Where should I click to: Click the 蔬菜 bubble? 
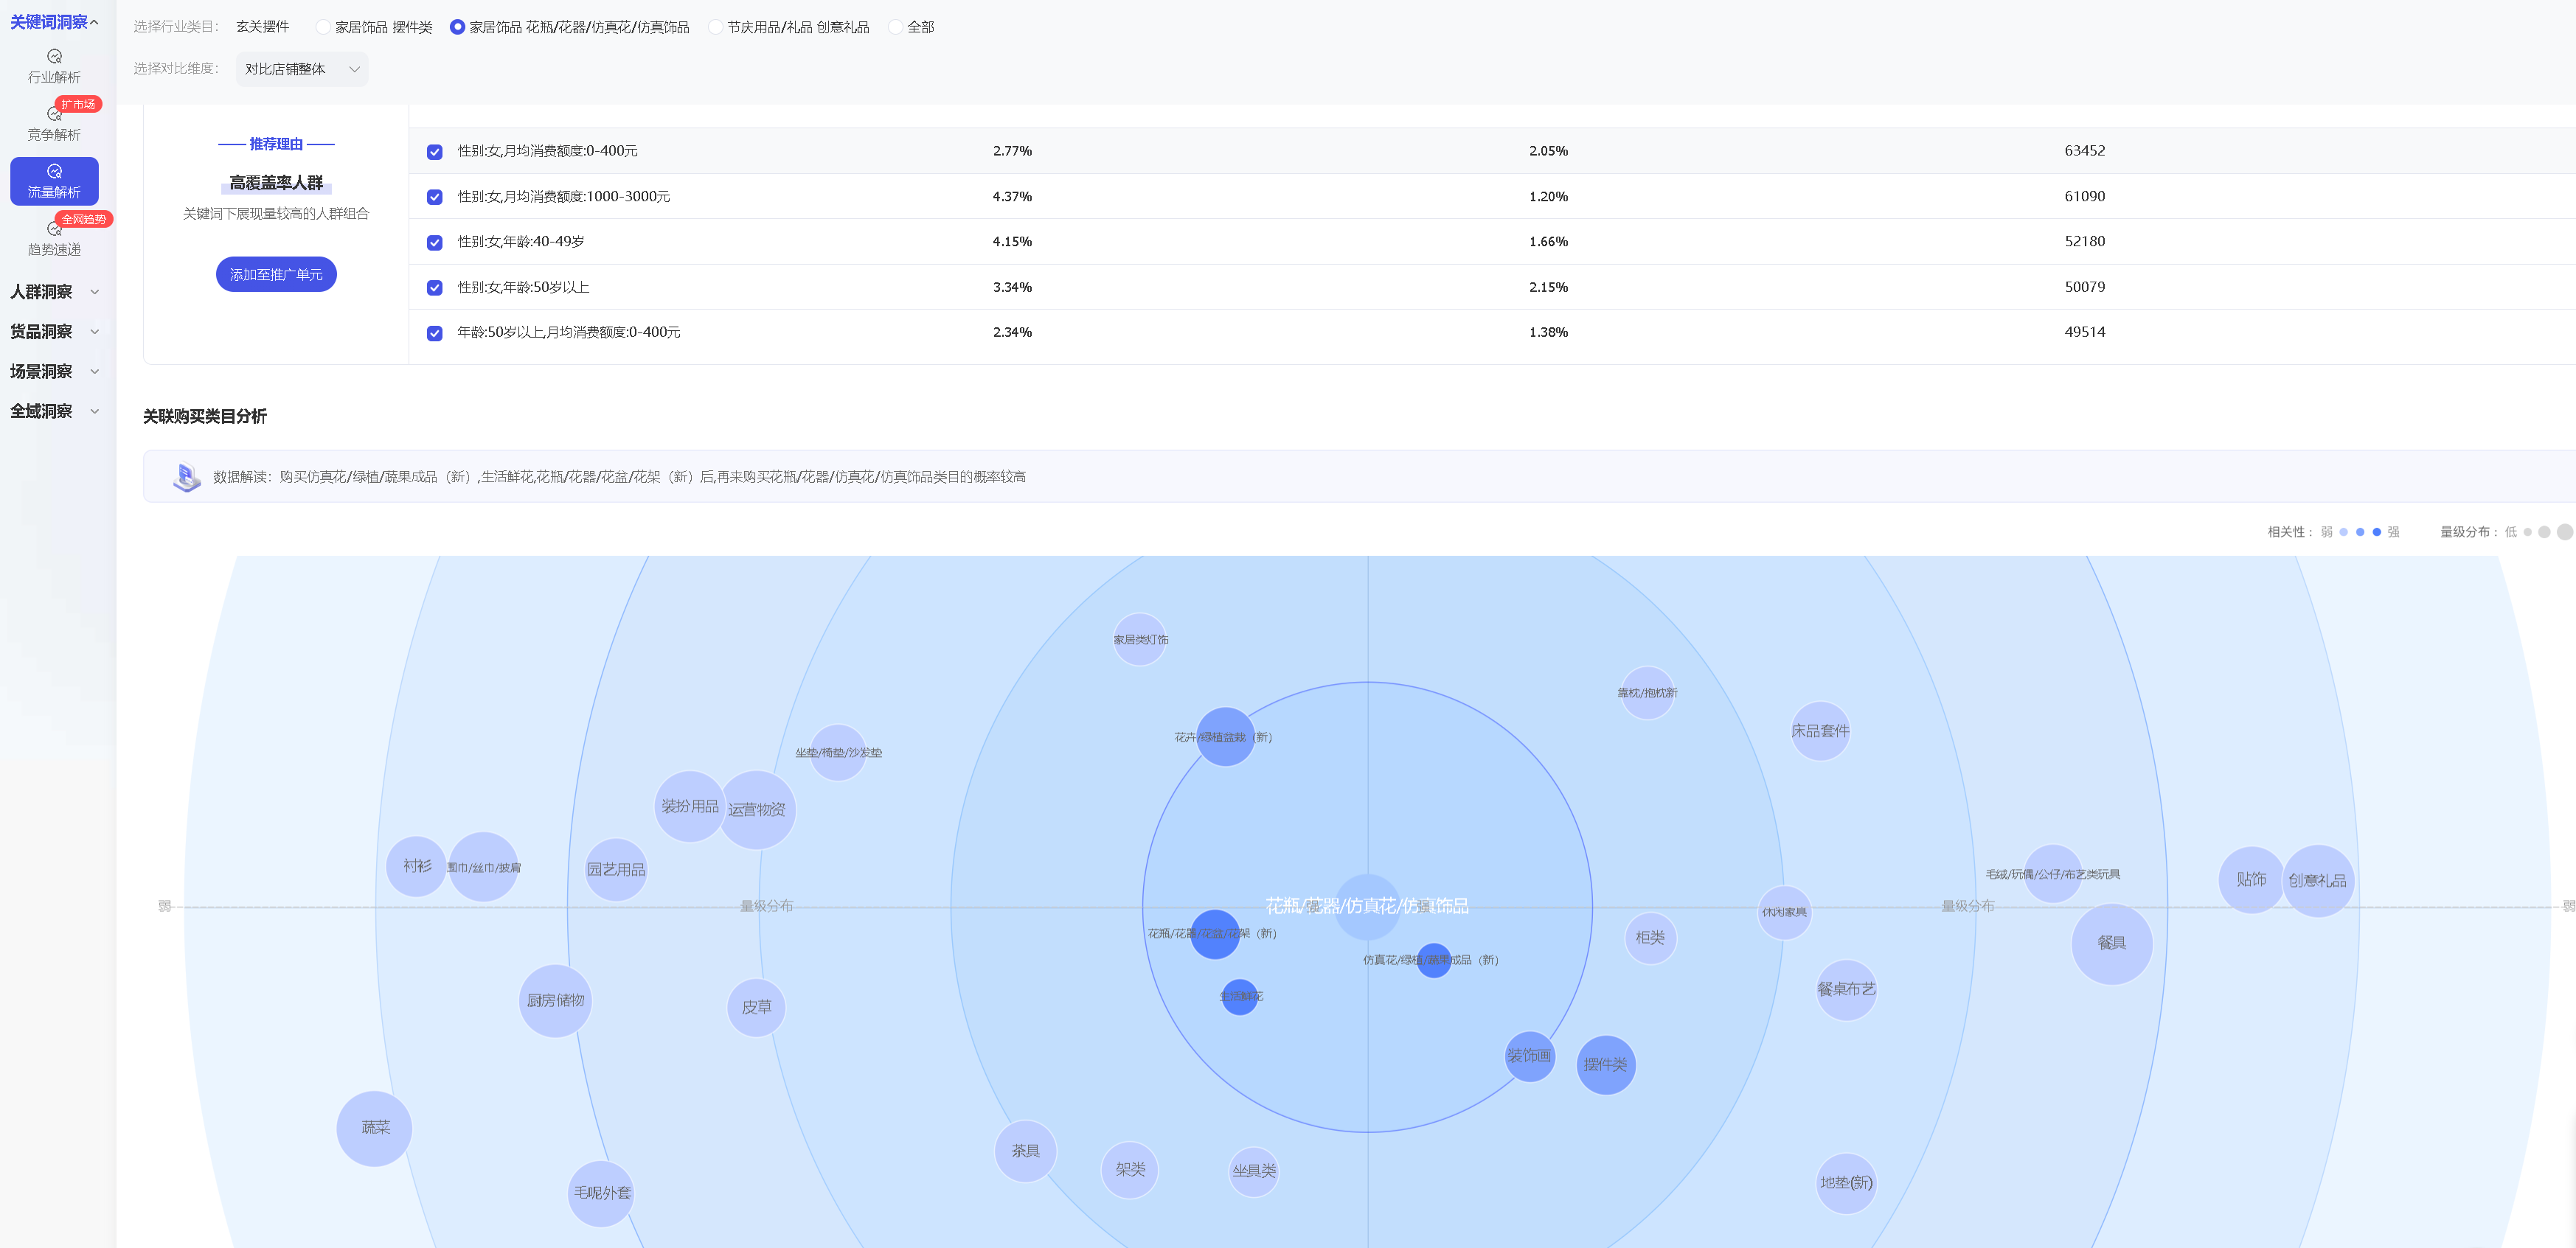[x=374, y=1127]
